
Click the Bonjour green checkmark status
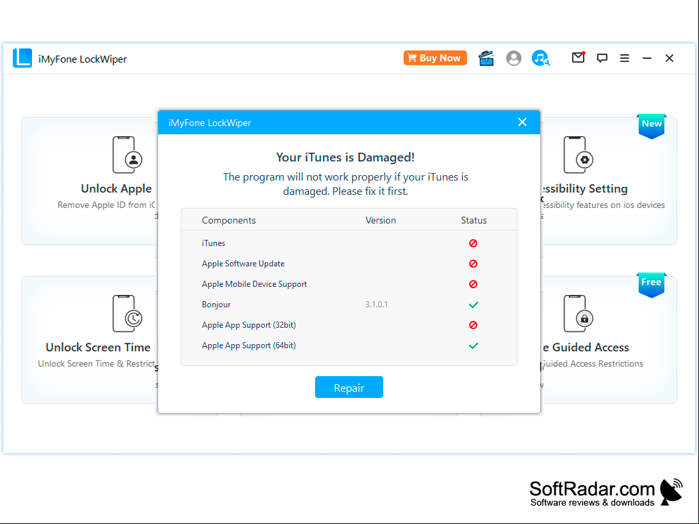(x=473, y=305)
